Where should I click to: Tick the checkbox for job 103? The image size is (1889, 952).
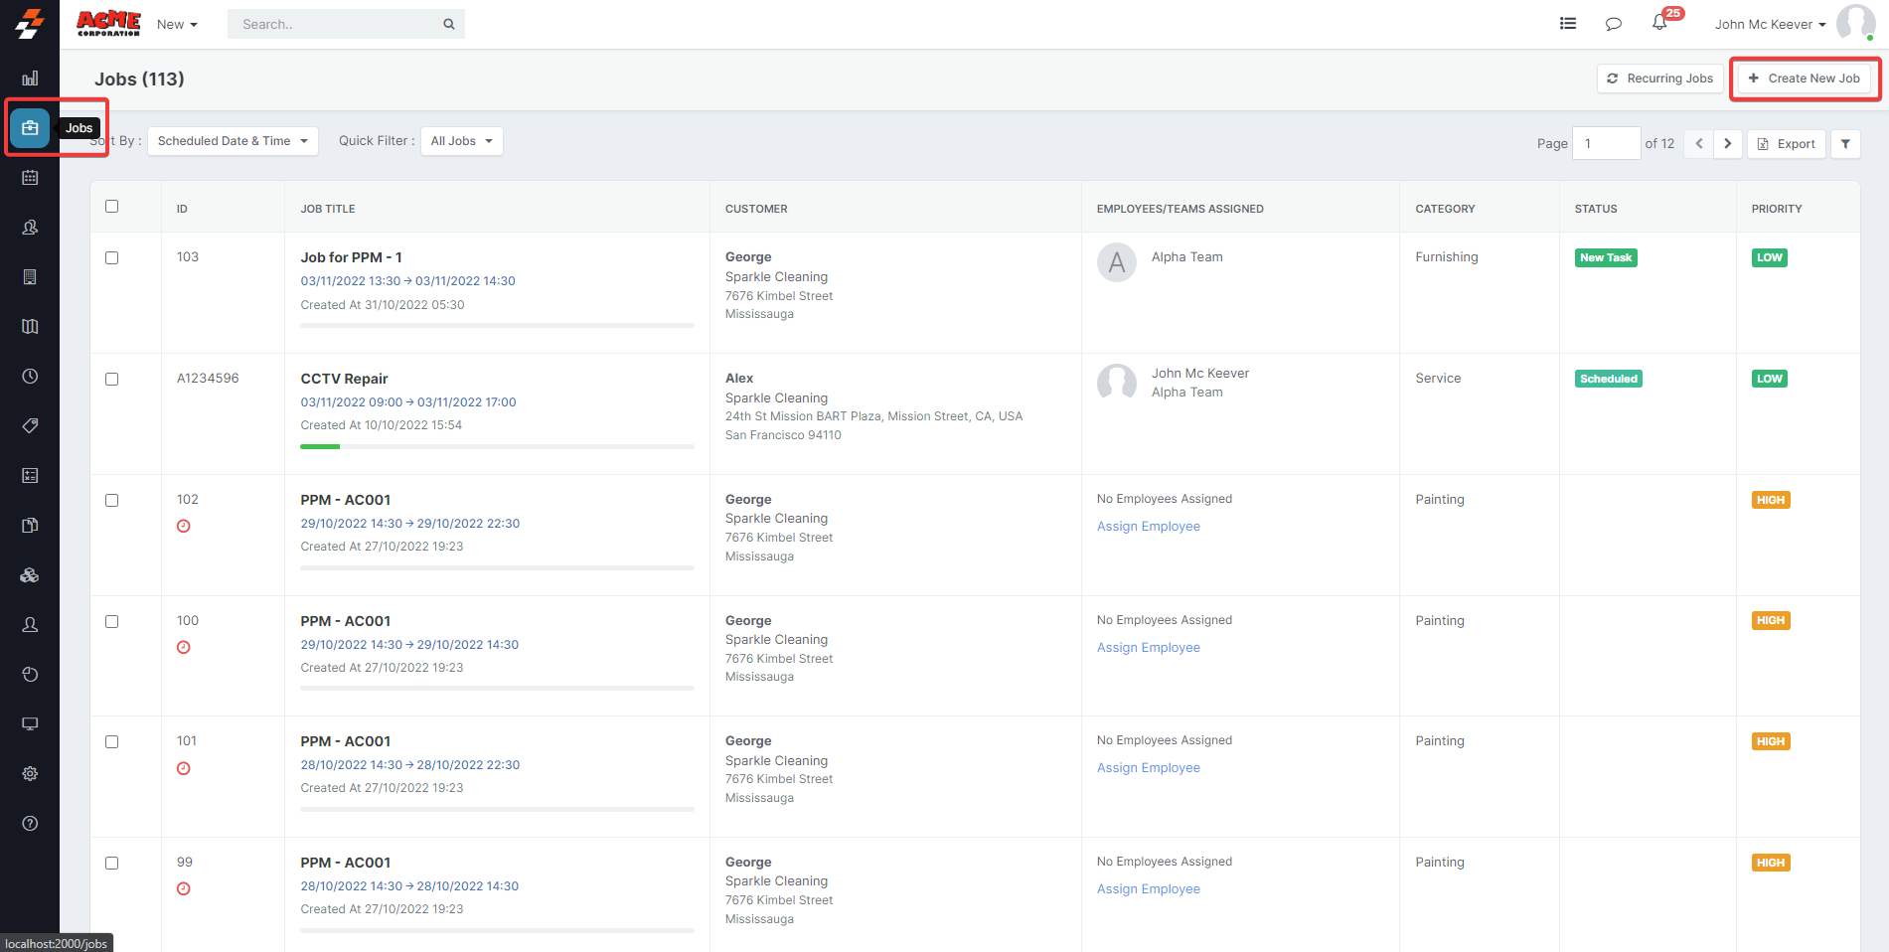112,258
